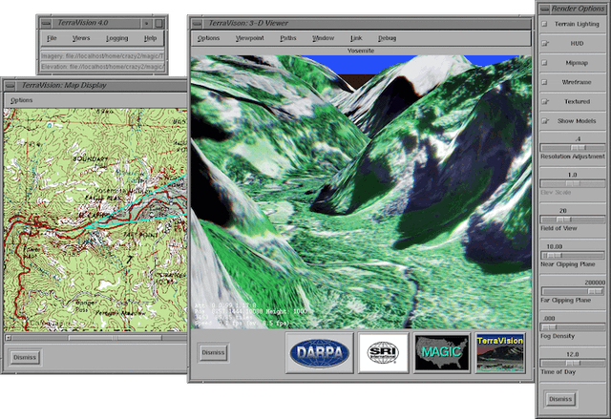Open the Viewpoint menu in the 3-D Viewer
Viewport: 611px width, 419px height.
249,38
